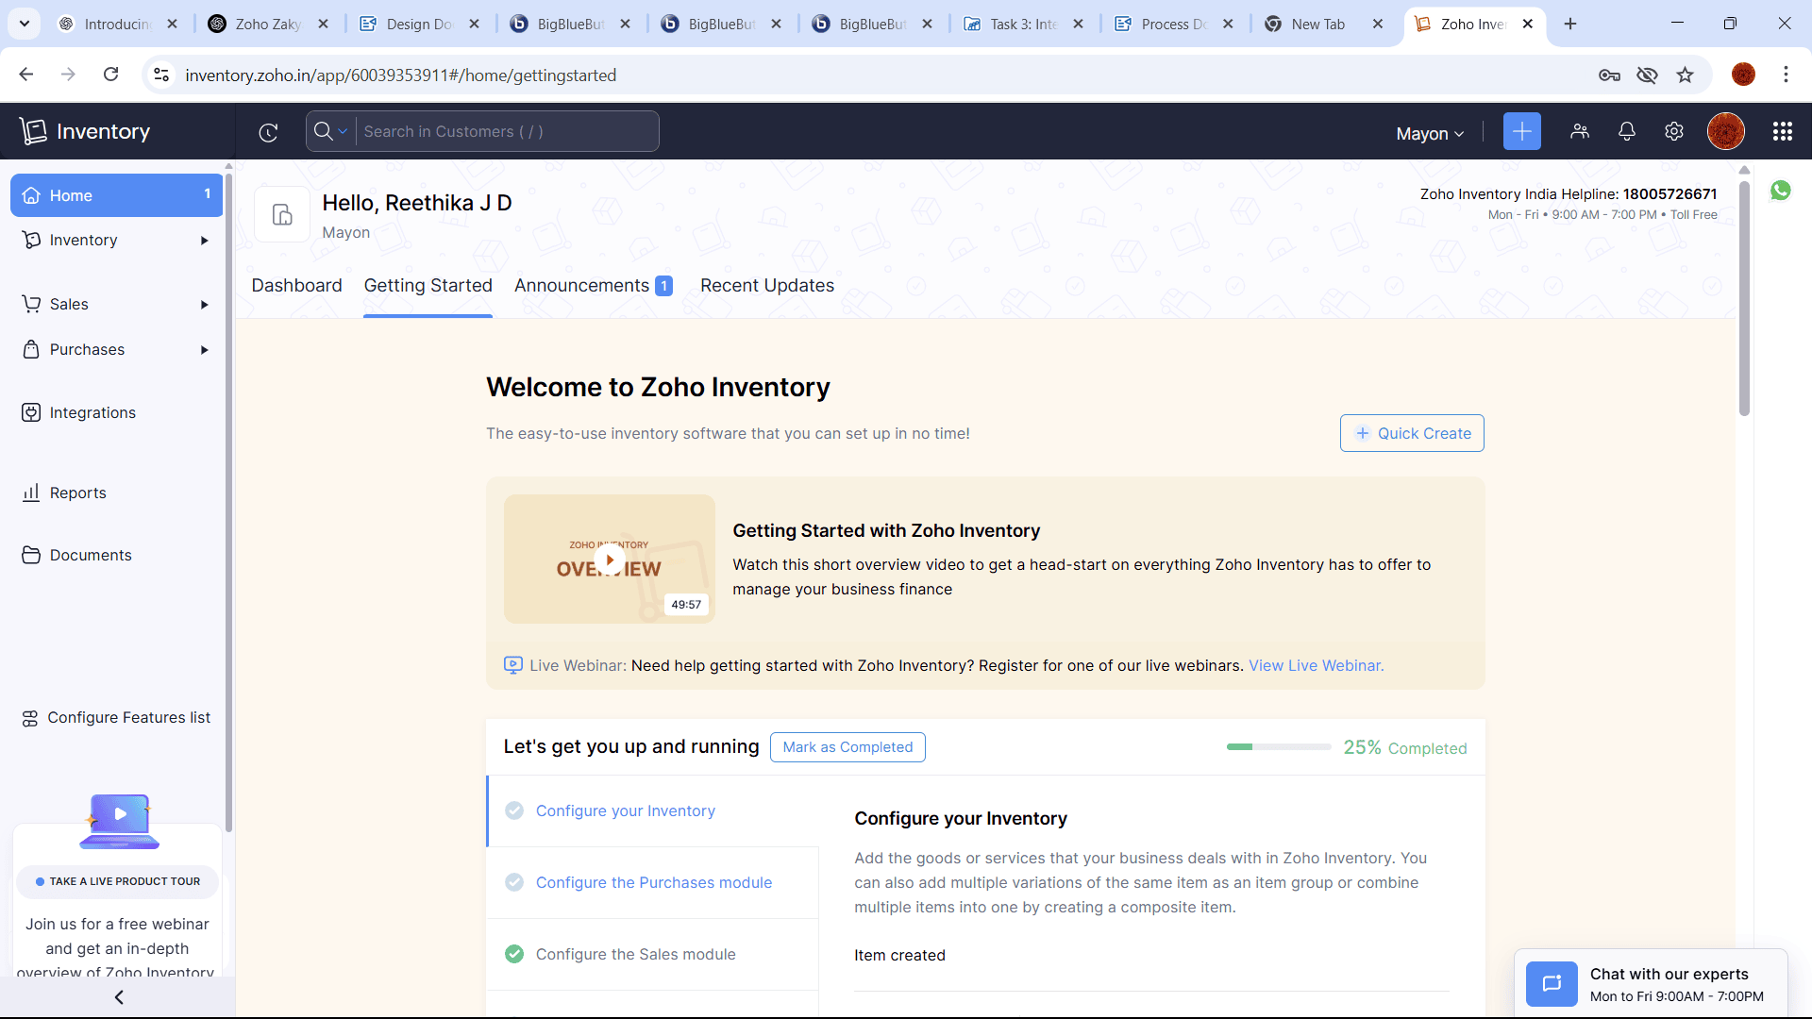This screenshot has width=1812, height=1019.
Task: Click the page vertical scrollbar
Action: (x=1744, y=297)
